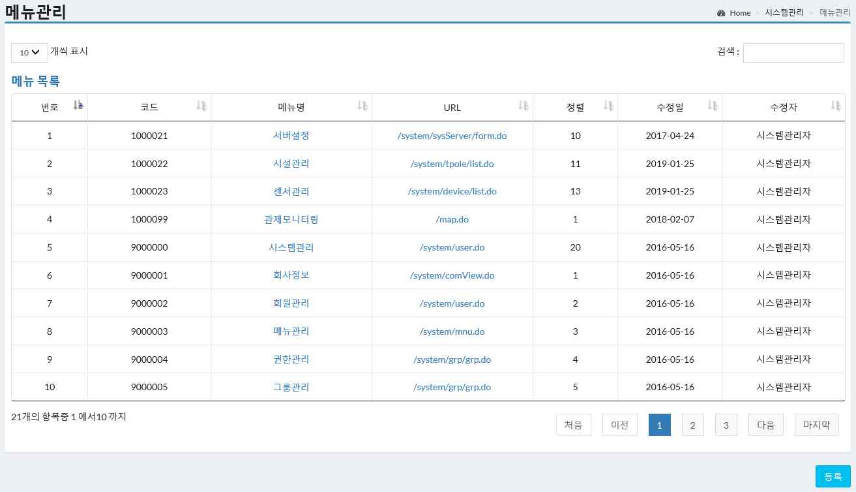Go to pagination page 2
Screen dimensions: 856x492
693,425
